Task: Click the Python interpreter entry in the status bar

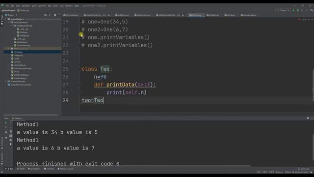Action: pyautogui.click(x=296, y=172)
